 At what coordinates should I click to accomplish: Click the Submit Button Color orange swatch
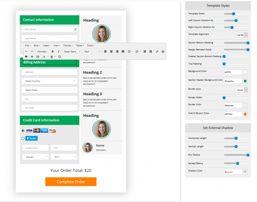coord(245,114)
